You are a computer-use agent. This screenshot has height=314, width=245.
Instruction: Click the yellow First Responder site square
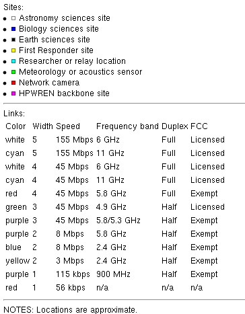tap(13, 50)
